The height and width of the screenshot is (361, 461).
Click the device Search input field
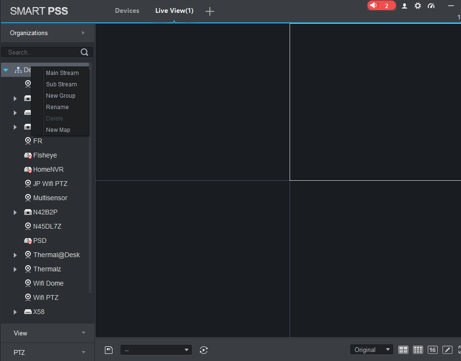pyautogui.click(x=42, y=52)
